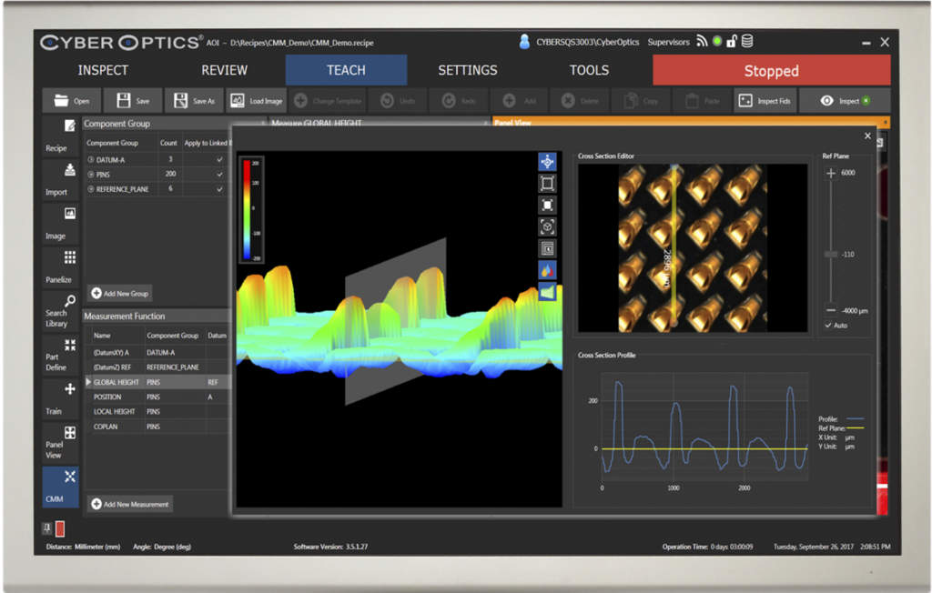Uncheck Apply to Linked for DATUM-A
This screenshot has width=932, height=593.
pos(218,159)
